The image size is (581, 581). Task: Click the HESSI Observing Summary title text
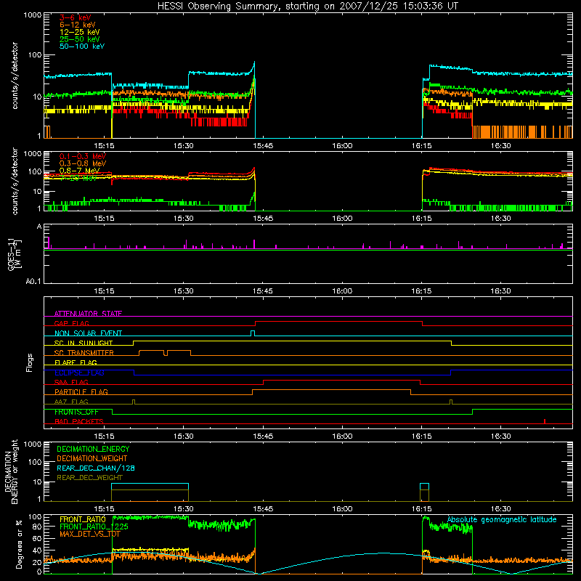click(307, 7)
